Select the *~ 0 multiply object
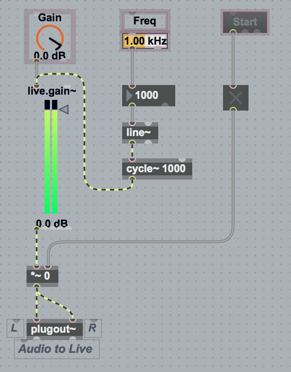 tap(42, 276)
